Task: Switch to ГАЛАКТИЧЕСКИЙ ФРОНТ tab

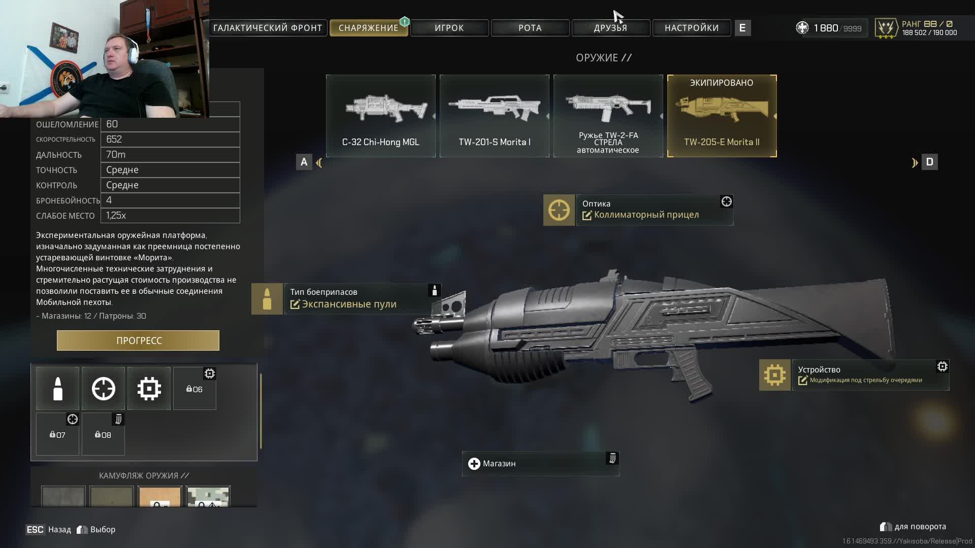Action: (268, 28)
